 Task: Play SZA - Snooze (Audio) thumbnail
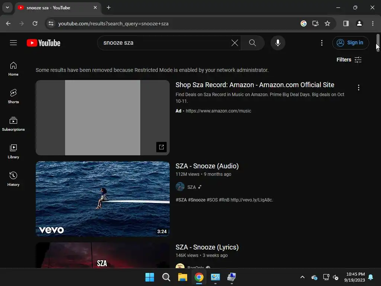tap(103, 199)
